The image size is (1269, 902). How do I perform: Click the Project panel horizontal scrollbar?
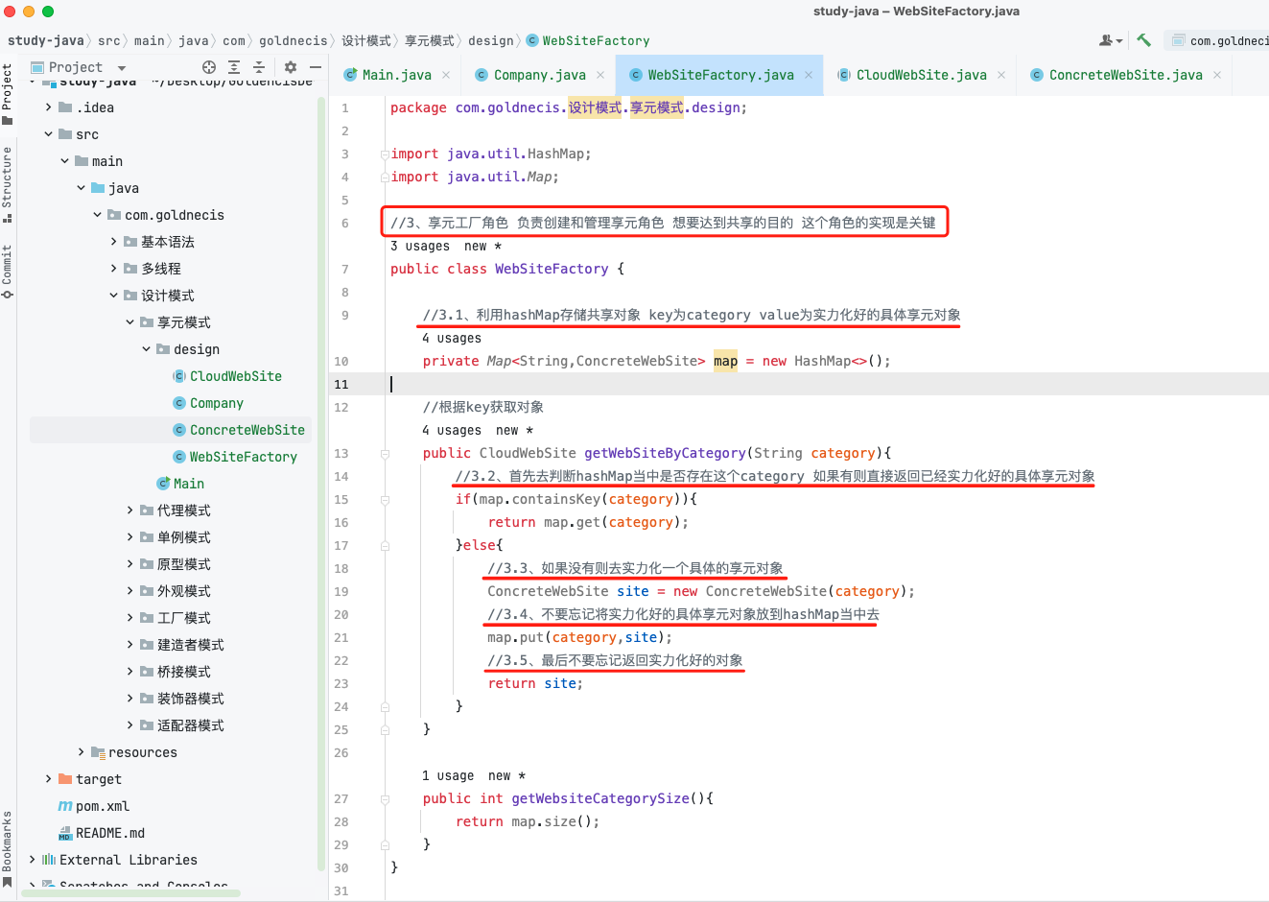tap(130, 893)
